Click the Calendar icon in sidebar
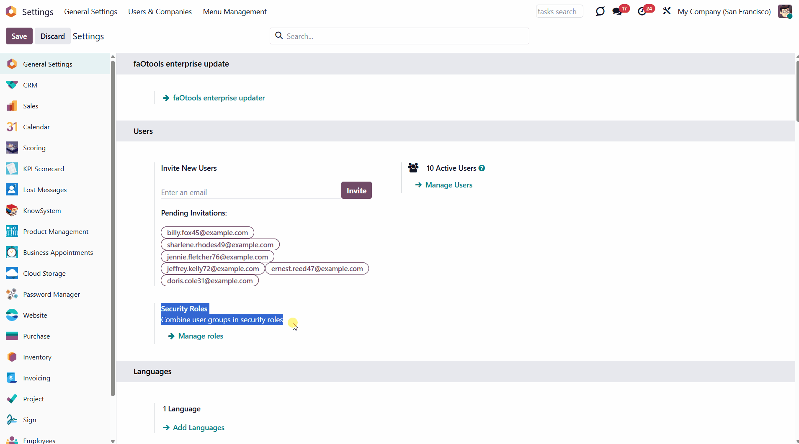The image size is (799, 444). [x=12, y=127]
